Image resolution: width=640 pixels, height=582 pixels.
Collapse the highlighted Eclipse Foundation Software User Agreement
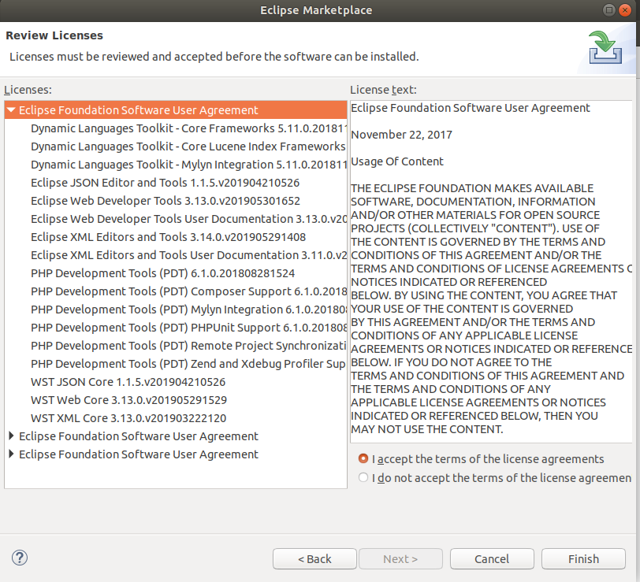(11, 109)
